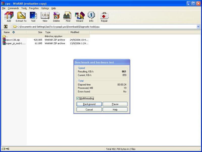202x152 pixels.
Task: Open the File menu
Action: (x=4, y=8)
